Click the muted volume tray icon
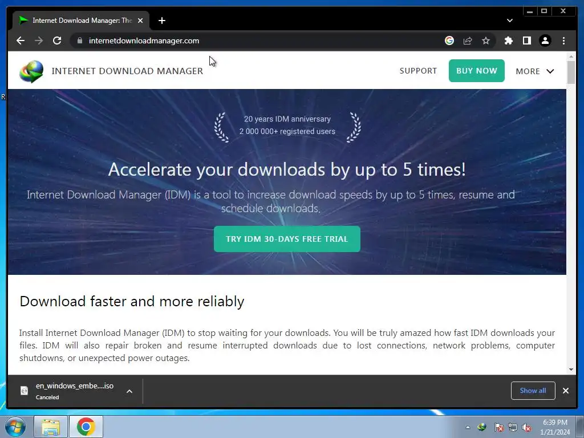Image resolution: width=584 pixels, height=438 pixels. click(526, 427)
